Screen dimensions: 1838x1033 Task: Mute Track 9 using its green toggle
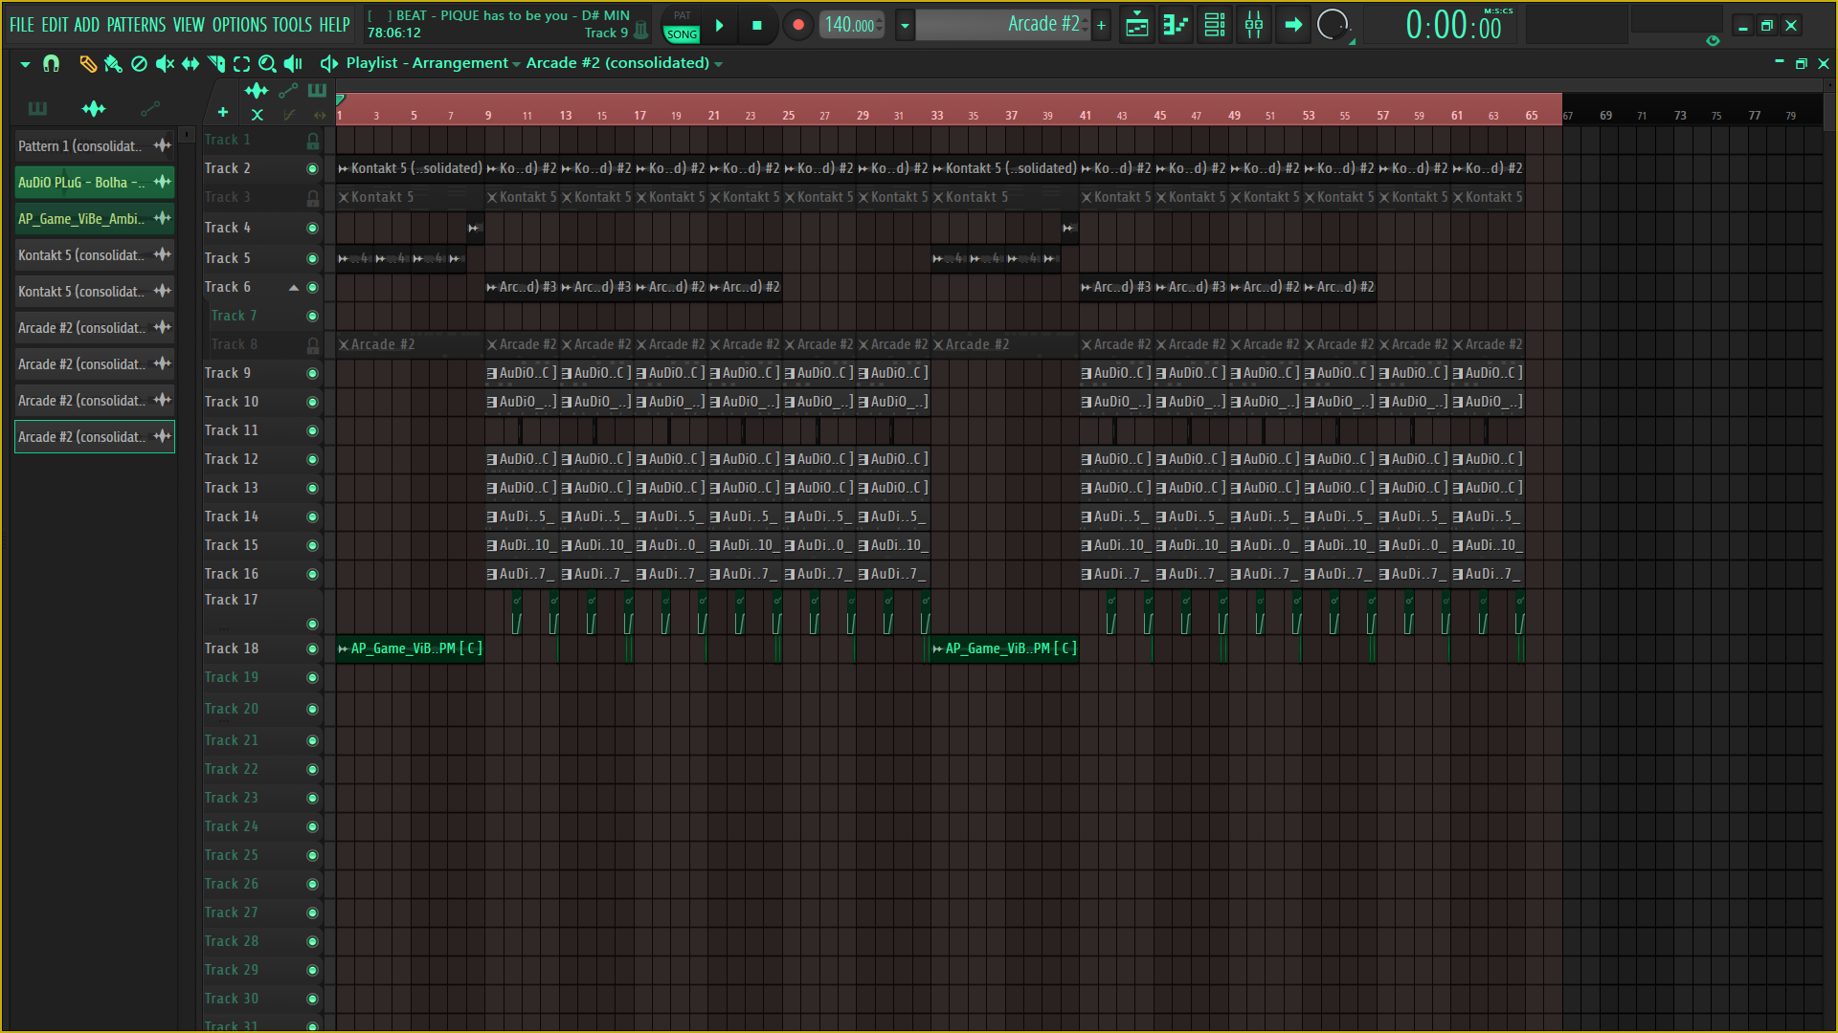click(312, 373)
